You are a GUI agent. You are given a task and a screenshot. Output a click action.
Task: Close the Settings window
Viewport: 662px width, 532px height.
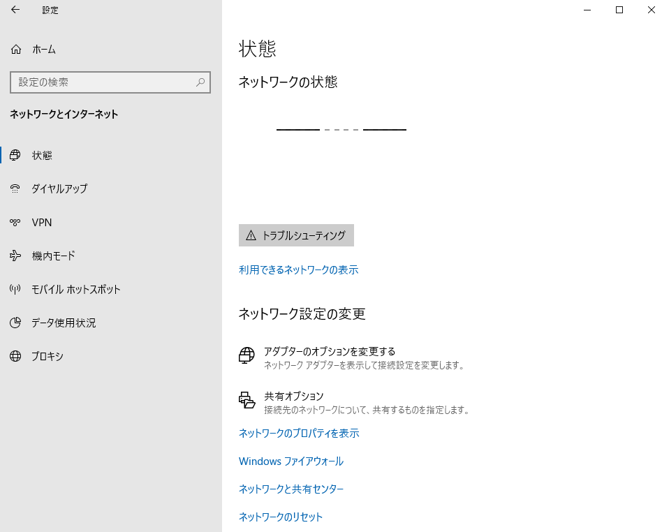click(x=651, y=10)
